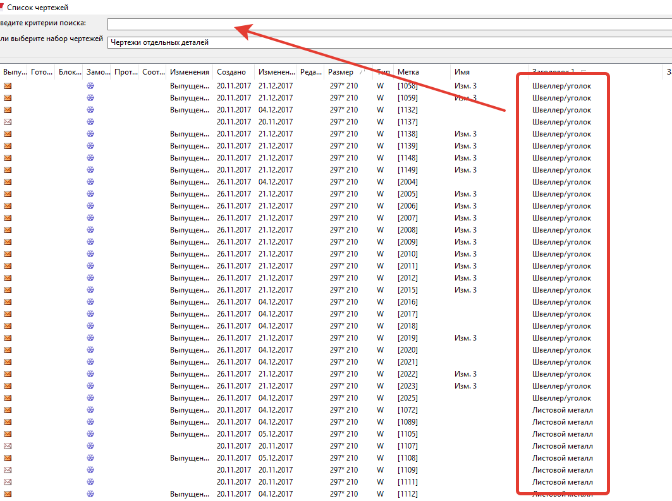672x501 pixels.
Task: Click the 'Изменения' column header
Action: (189, 72)
